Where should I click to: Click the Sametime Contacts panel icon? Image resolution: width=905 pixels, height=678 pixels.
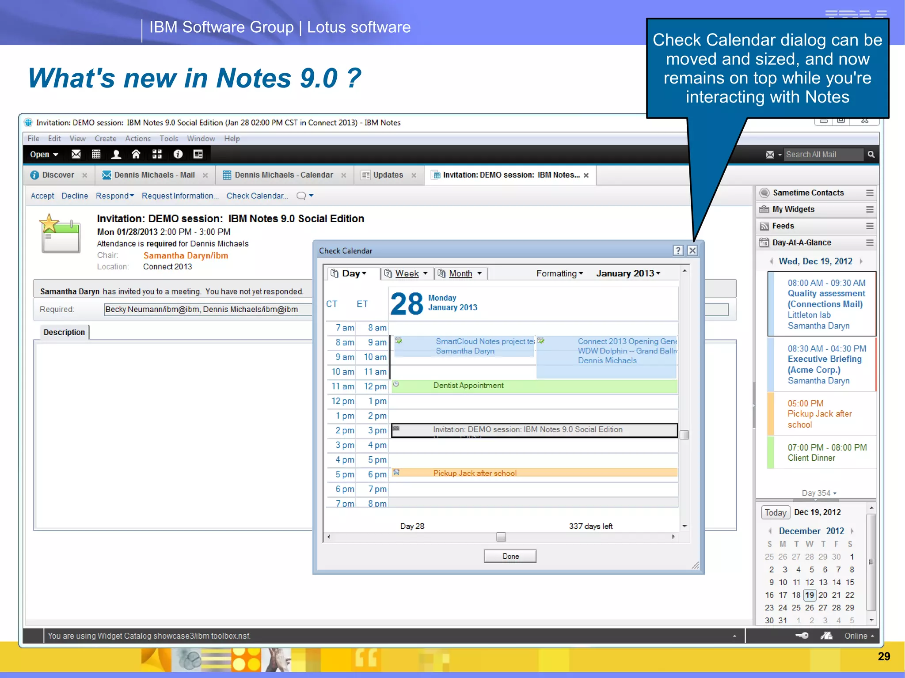764,193
